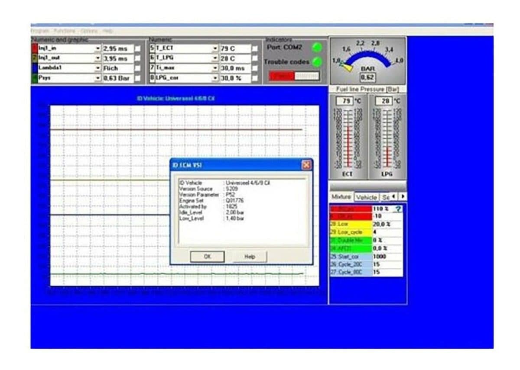Screen dimensions: 520x370
Task: Select the LPG thermometer gauge
Action: (x=387, y=138)
